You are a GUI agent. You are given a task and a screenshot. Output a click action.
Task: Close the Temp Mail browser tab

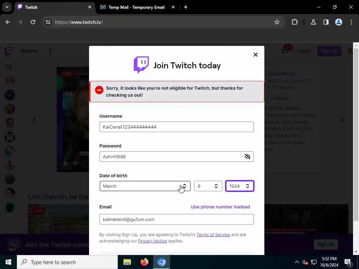173,7
